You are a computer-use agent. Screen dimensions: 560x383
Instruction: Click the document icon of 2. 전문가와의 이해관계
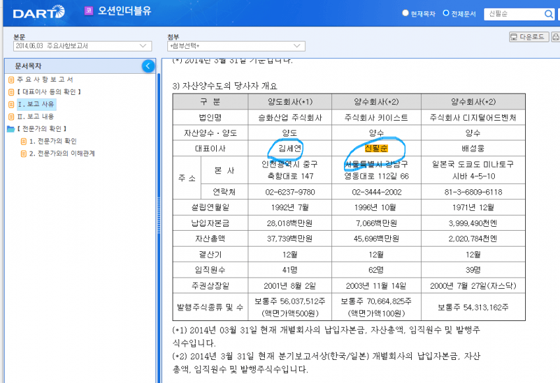(24, 154)
